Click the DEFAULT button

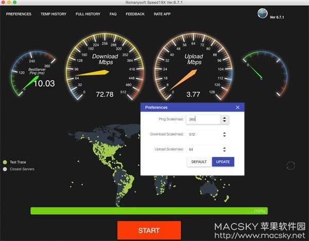[x=199, y=162]
